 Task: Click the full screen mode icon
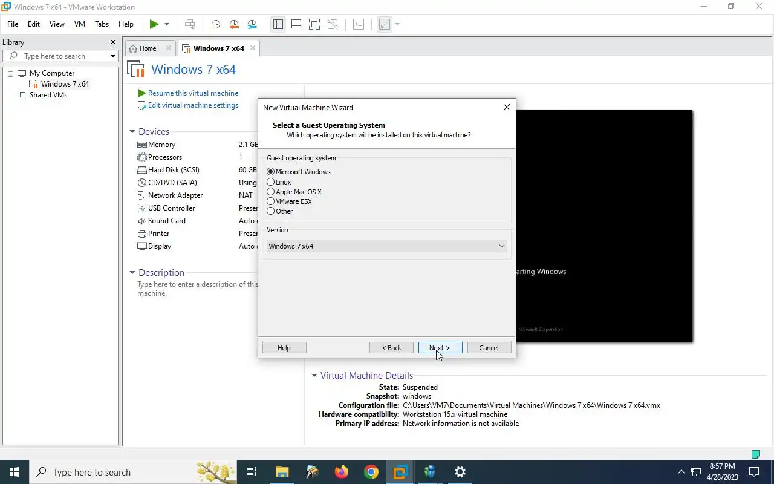(314, 24)
